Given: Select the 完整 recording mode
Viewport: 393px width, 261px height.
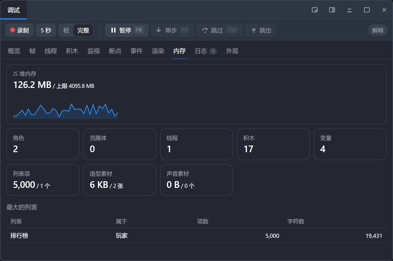Looking at the screenshot, I should (83, 30).
